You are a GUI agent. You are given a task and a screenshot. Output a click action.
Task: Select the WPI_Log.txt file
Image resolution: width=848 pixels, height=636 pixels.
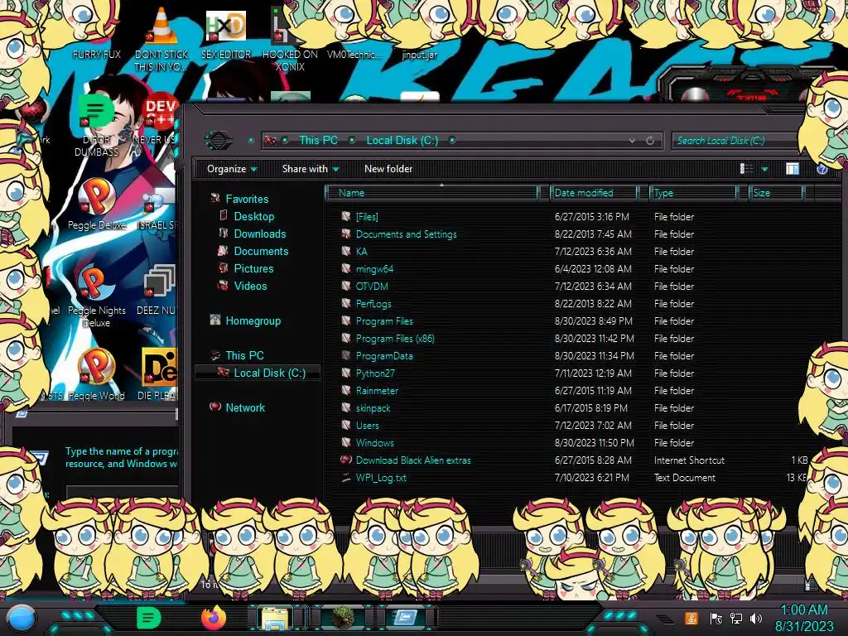point(573,478)
